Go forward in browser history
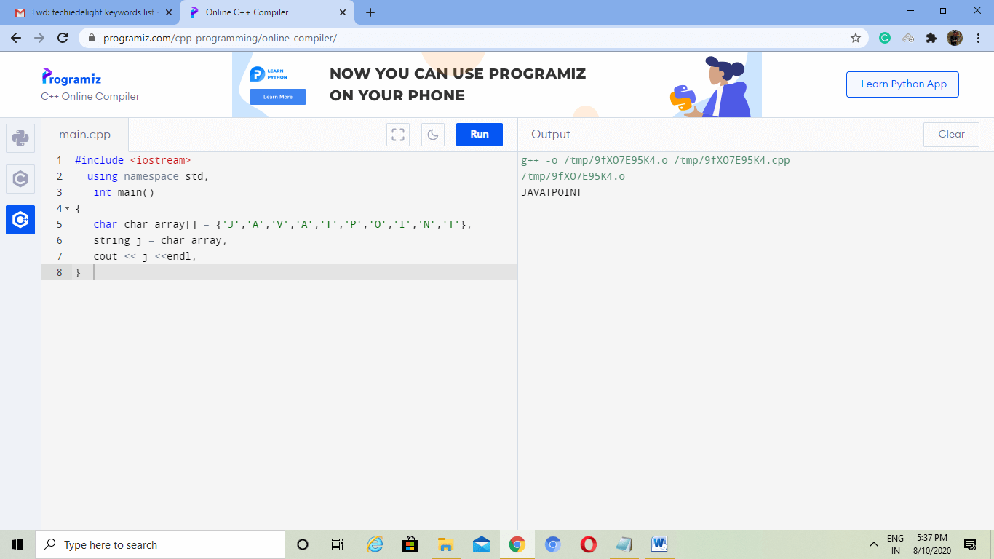Screen dimensions: 994x559 [39, 38]
